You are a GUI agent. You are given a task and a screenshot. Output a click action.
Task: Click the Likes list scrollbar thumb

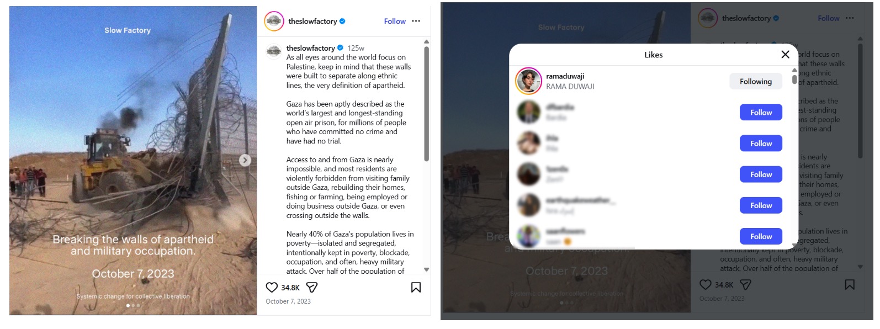(794, 79)
